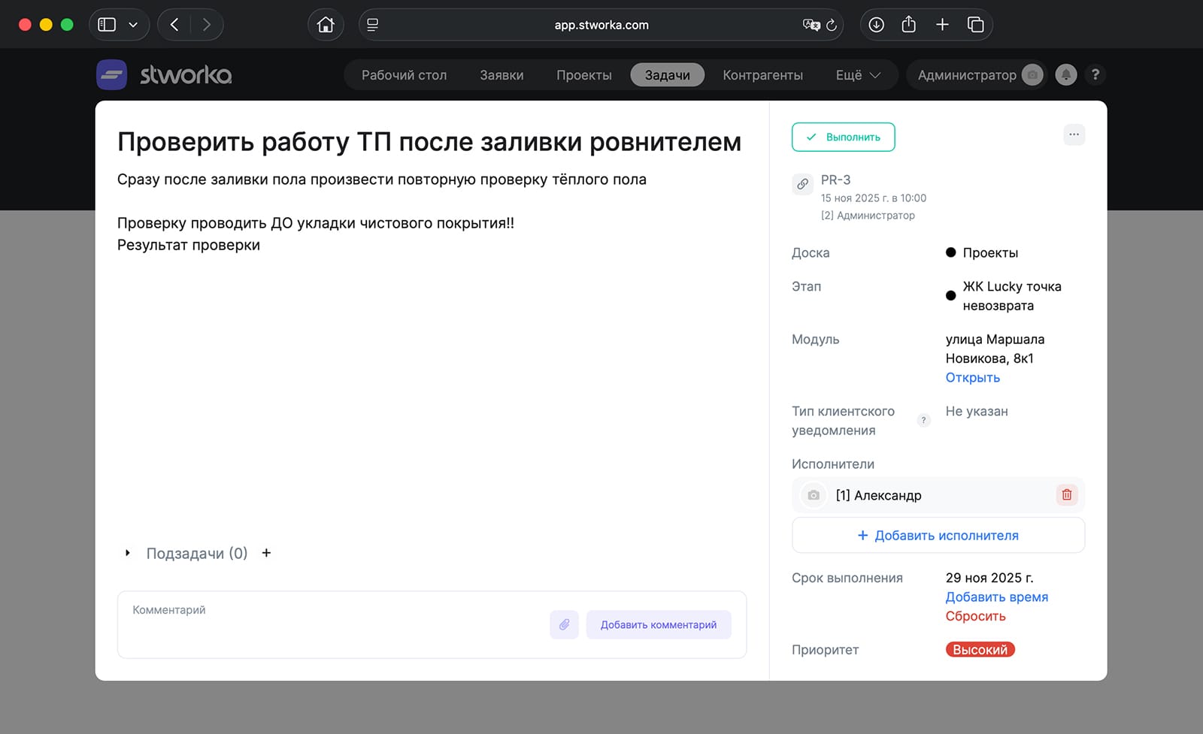Screen dimensions: 1203x734
Task: Expand the Подзадачи section
Action: pos(128,553)
